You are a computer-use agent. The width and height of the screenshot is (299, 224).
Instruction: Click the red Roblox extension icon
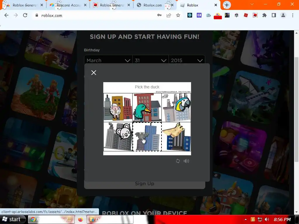[246, 15]
